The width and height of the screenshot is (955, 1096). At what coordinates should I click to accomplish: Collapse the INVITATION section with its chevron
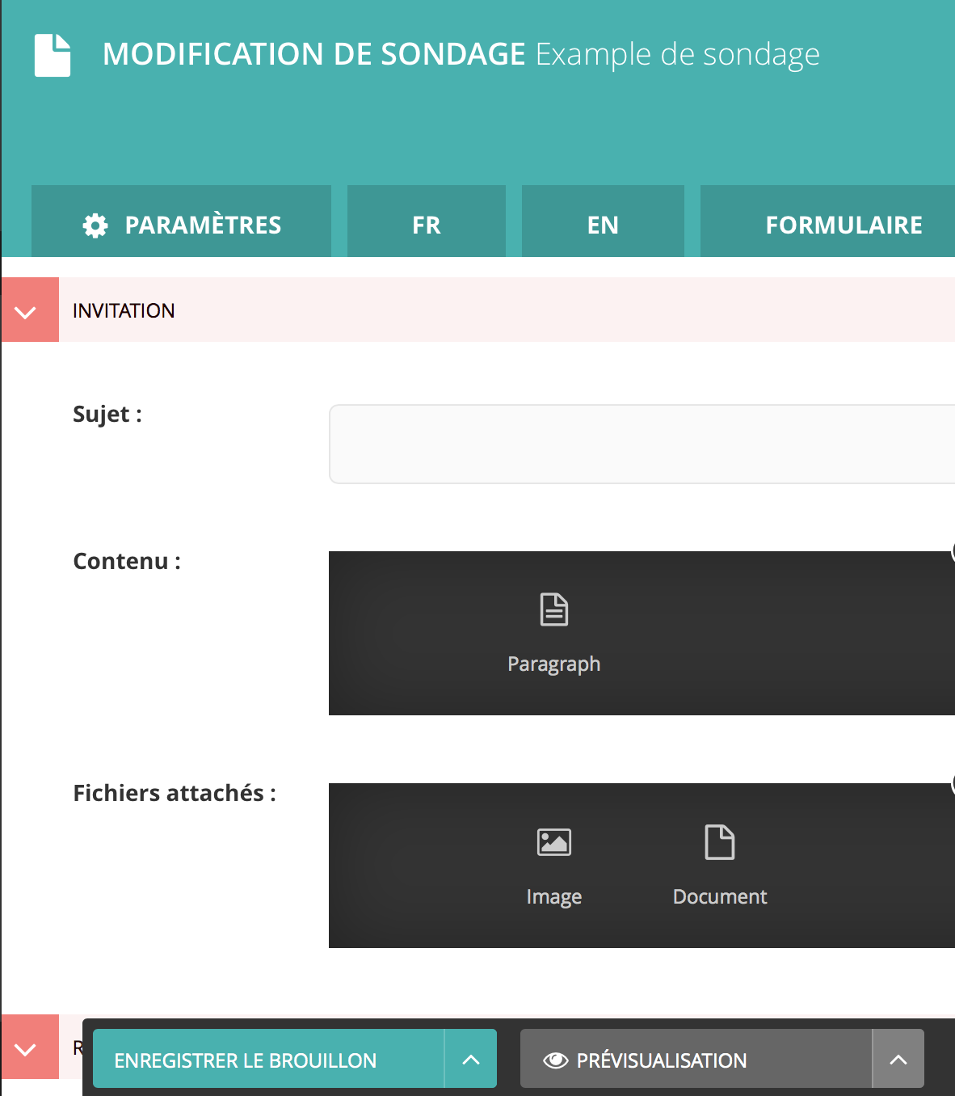26,311
